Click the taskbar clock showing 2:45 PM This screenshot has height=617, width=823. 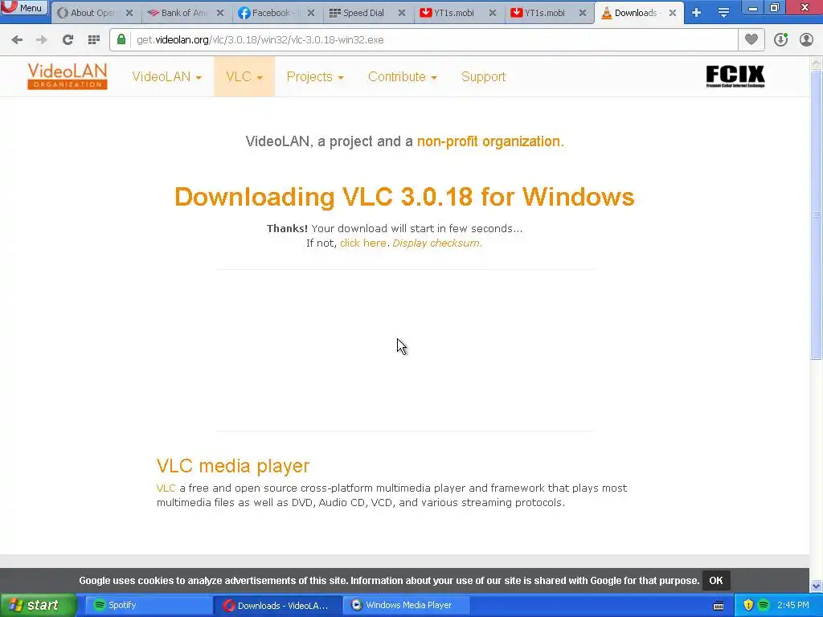[x=793, y=606]
